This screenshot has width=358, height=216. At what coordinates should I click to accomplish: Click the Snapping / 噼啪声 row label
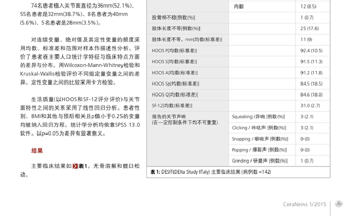click(x=260, y=139)
